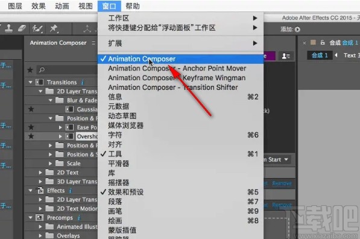Select the Eraser tool
Image resolution: width=360 pixels, height=239 pixels.
[x=22, y=28]
